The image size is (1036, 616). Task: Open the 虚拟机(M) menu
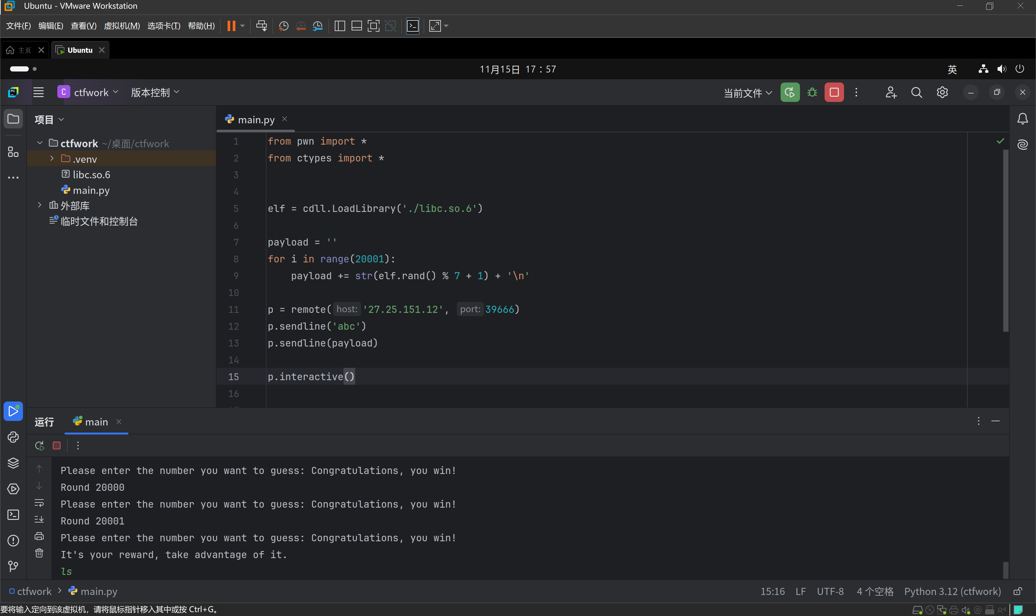(x=122, y=26)
